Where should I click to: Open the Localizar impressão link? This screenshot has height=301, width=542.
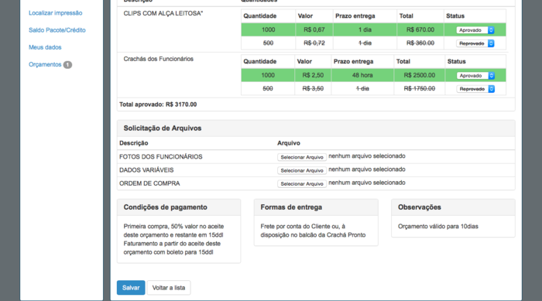tap(55, 13)
